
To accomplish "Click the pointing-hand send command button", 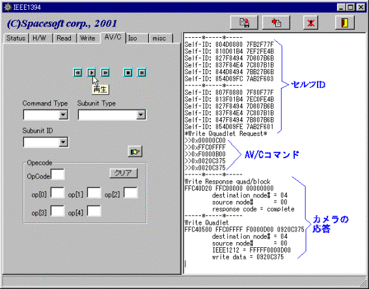I will (135, 152).
